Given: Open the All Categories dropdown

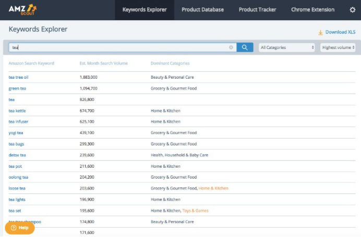Looking at the screenshot, I should point(287,47).
